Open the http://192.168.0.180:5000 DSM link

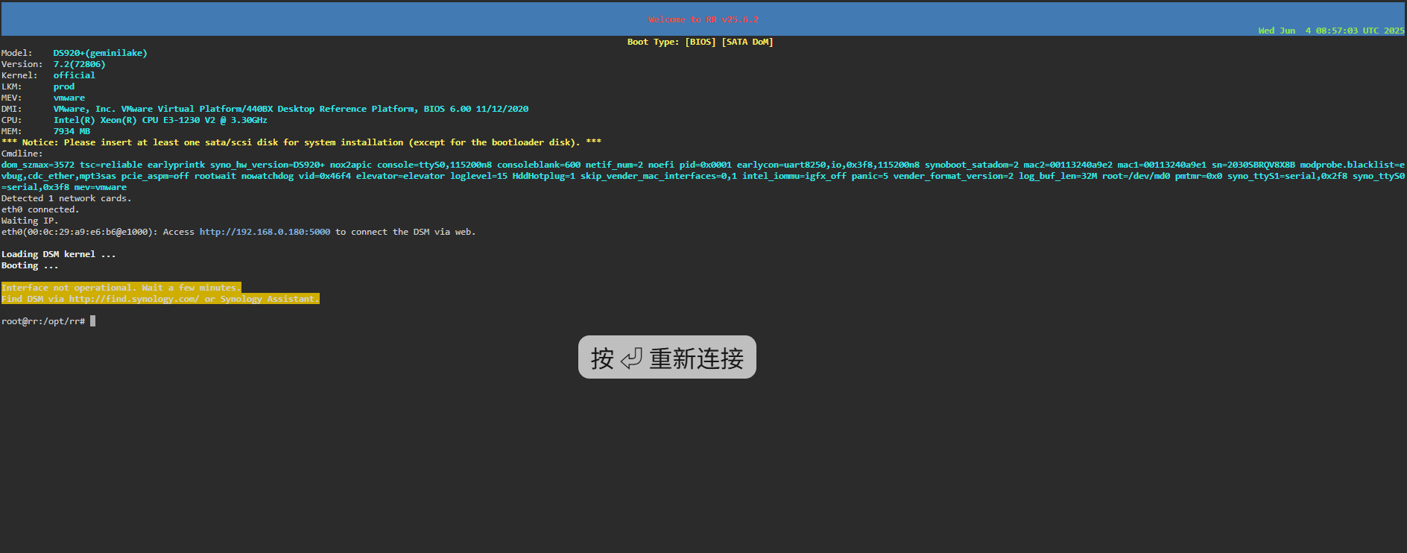click(265, 232)
